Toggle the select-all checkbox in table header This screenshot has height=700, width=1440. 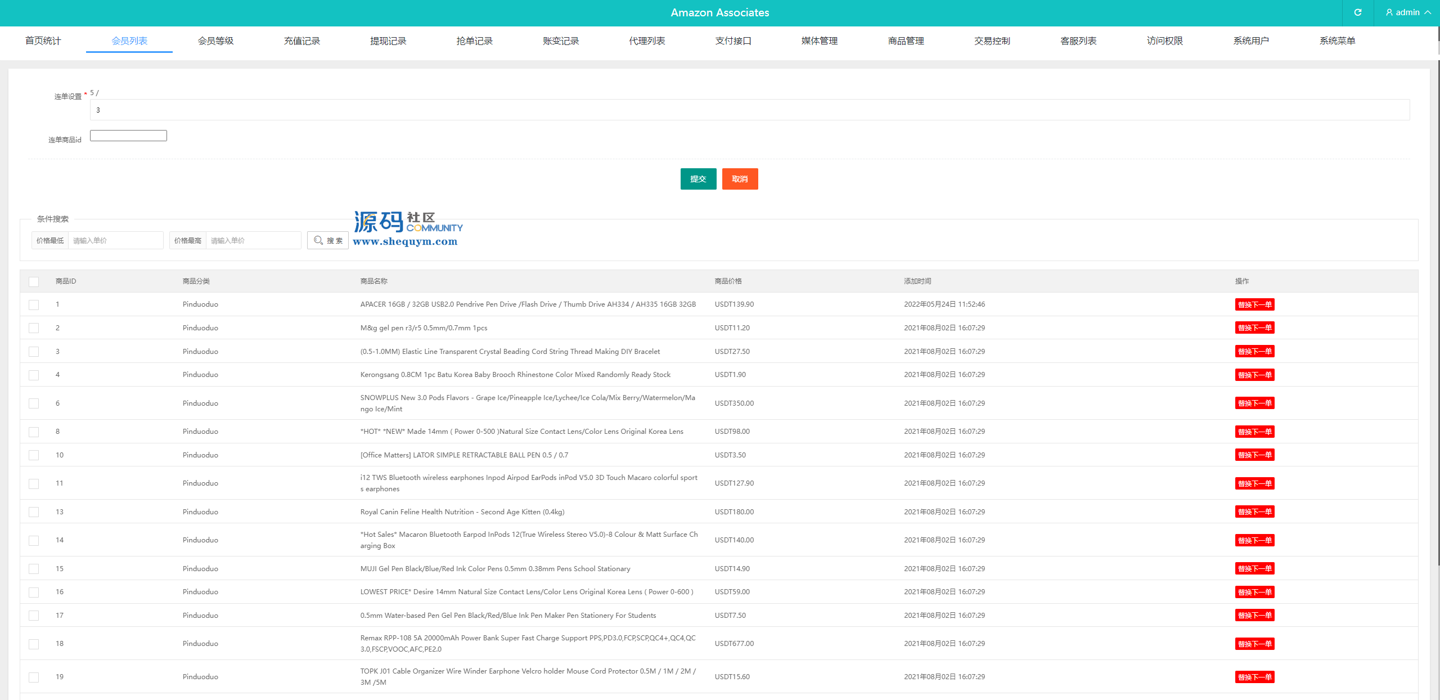(x=34, y=281)
